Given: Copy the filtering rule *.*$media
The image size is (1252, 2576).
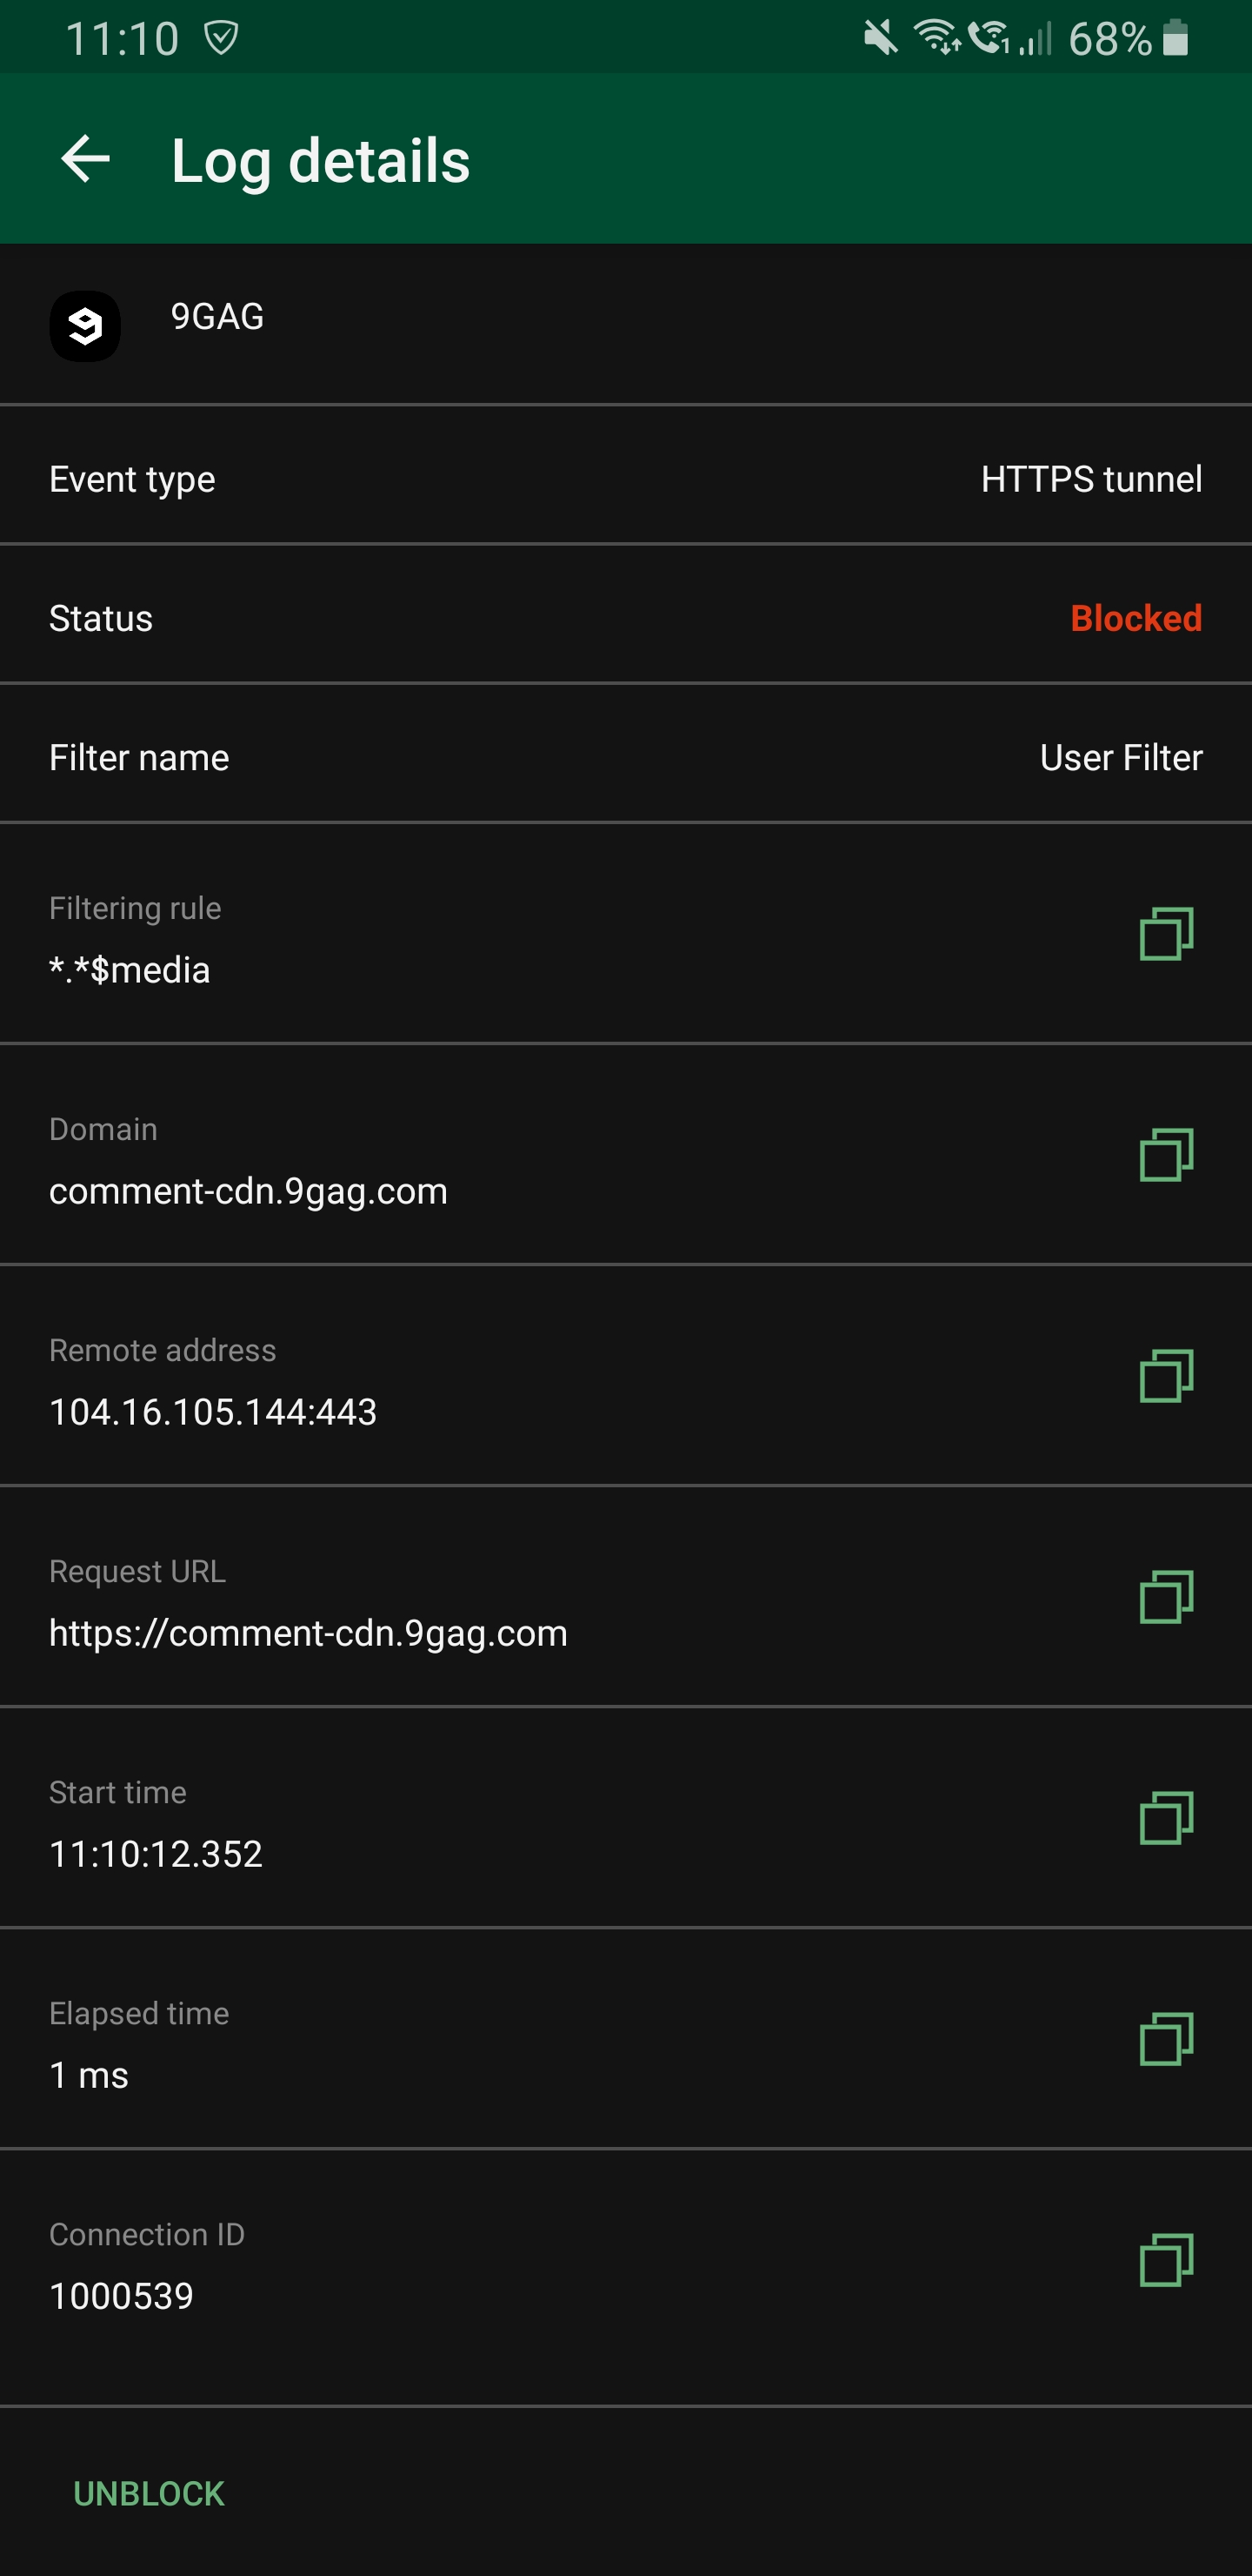Looking at the screenshot, I should [x=1165, y=934].
